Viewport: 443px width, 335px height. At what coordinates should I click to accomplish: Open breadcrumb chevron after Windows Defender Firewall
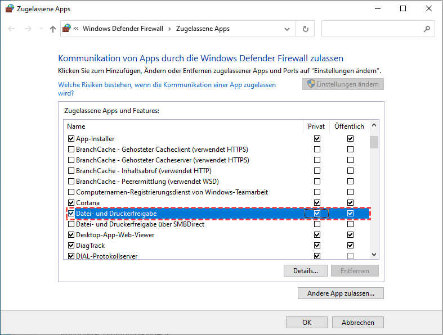coord(168,29)
